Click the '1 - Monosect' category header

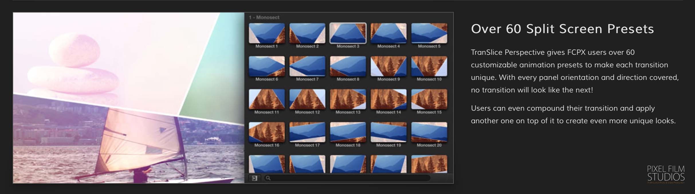coord(264,17)
